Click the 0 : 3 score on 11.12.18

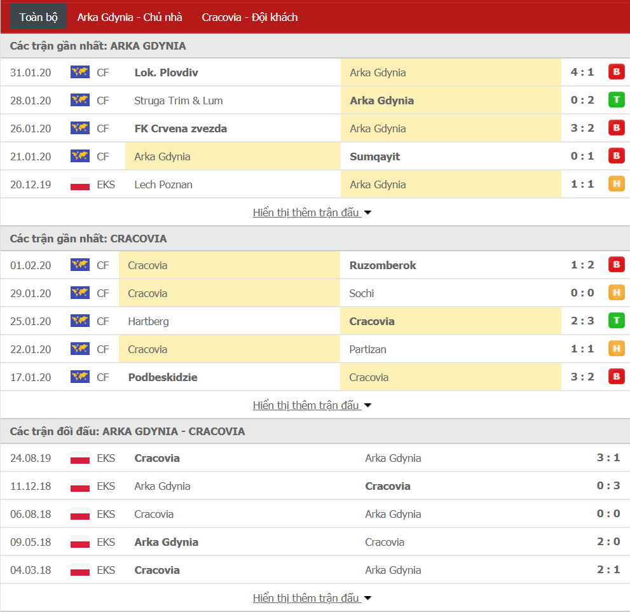click(x=608, y=485)
